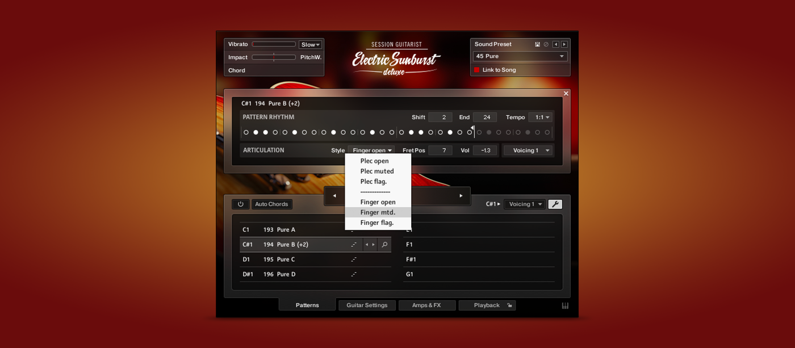Toggle last step in Pattern Rhythm

pos(547,132)
